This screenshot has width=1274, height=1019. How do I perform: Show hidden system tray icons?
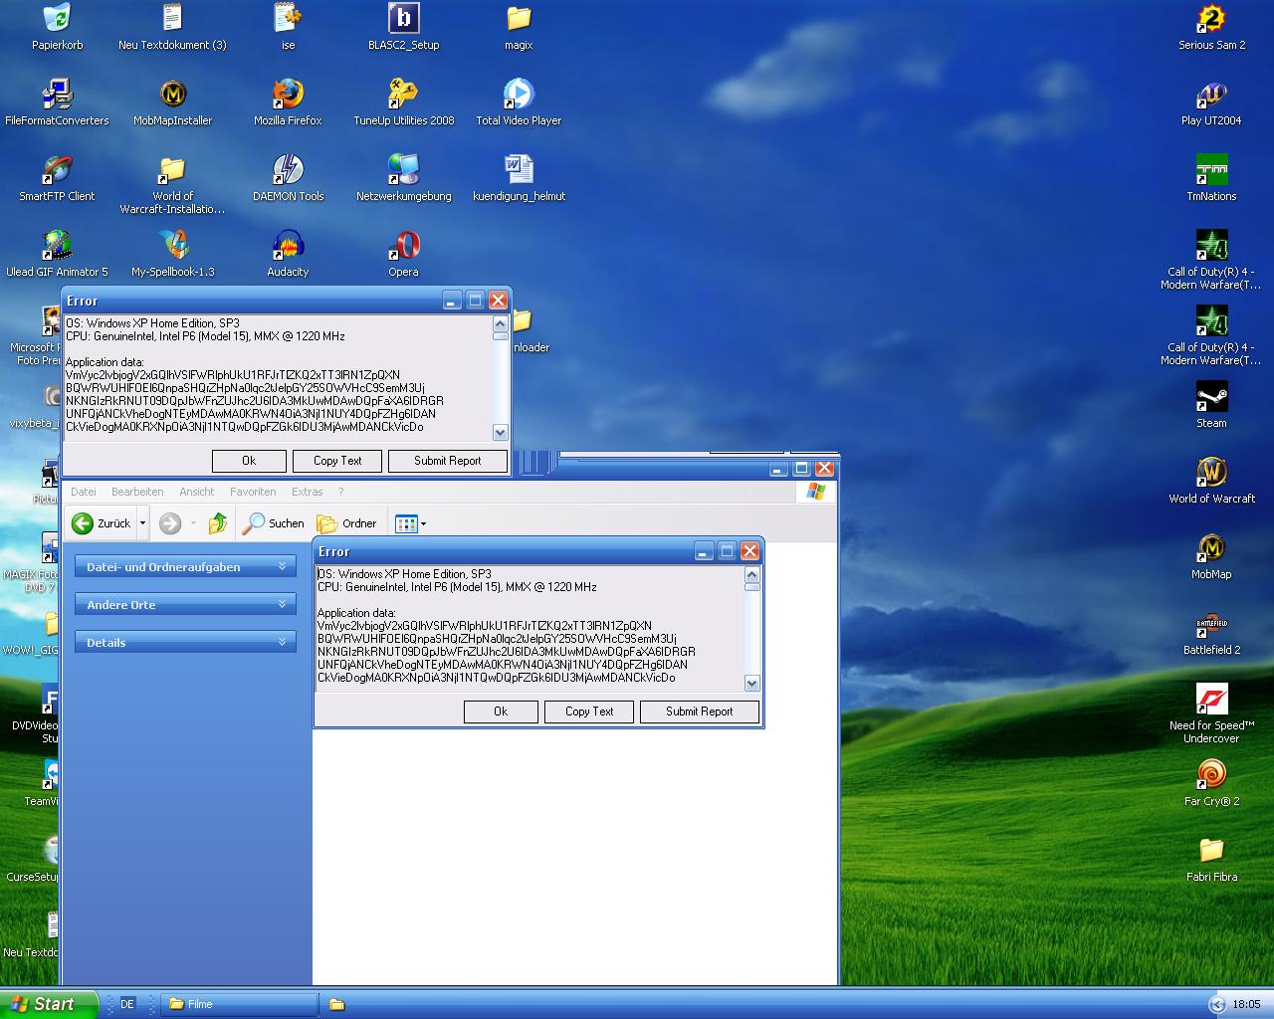[x=1216, y=1004]
